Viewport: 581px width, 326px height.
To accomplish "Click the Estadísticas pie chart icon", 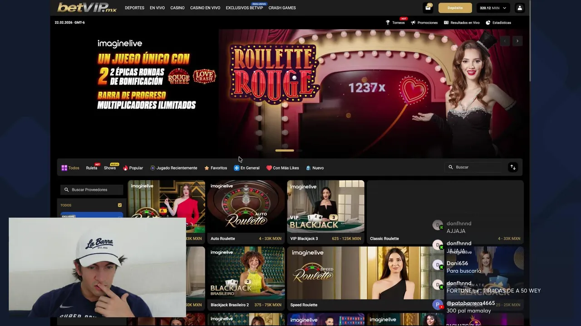I will 488,23.
